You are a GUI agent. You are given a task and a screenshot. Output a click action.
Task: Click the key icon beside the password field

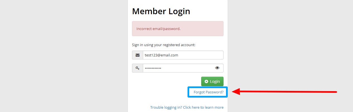pos(138,68)
